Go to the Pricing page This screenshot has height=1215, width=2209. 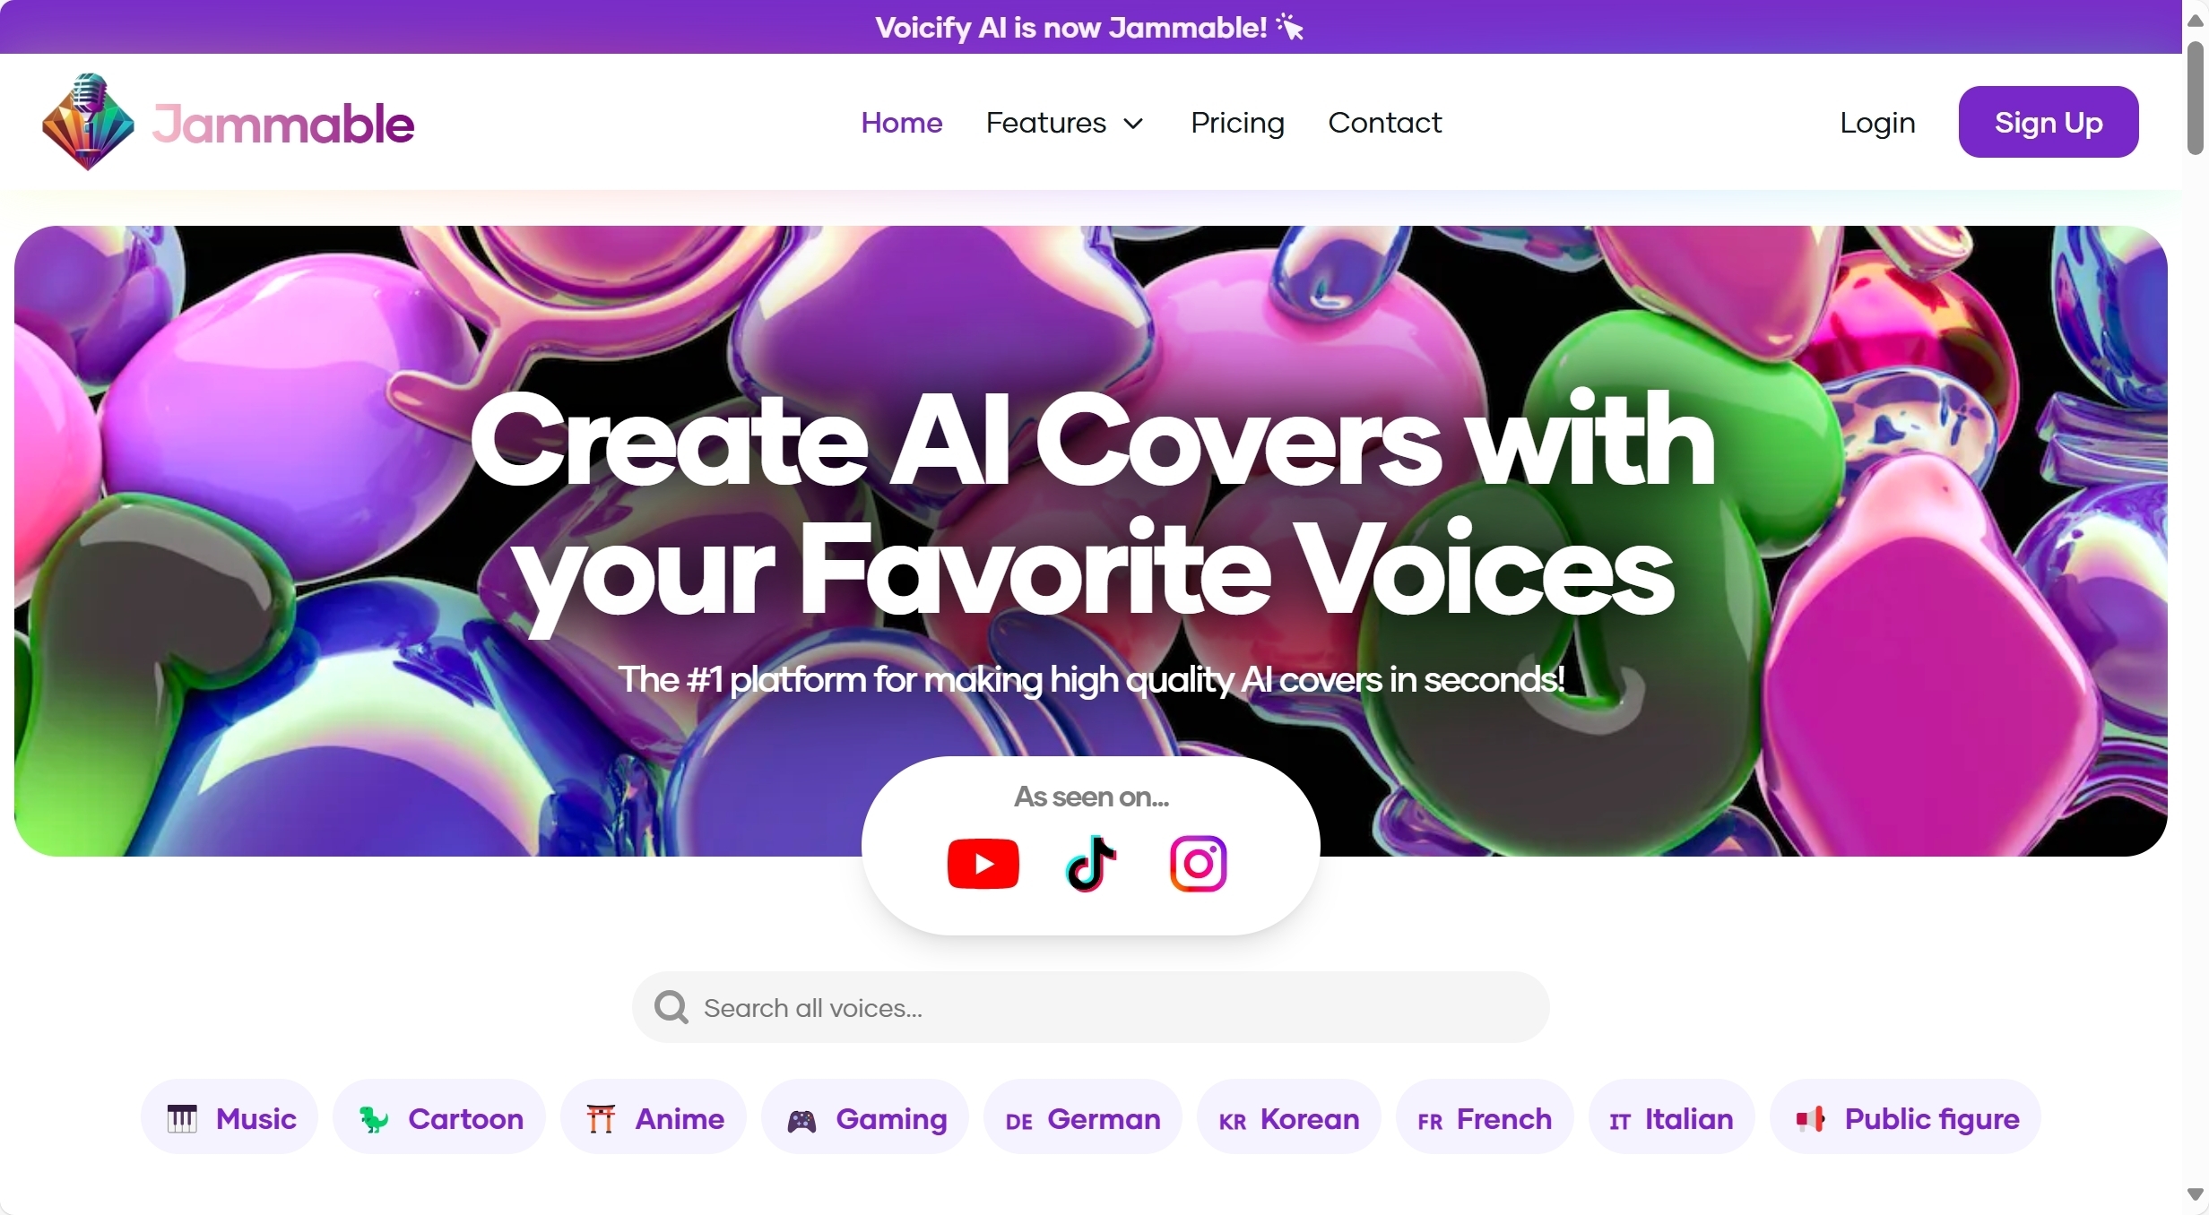point(1237,123)
